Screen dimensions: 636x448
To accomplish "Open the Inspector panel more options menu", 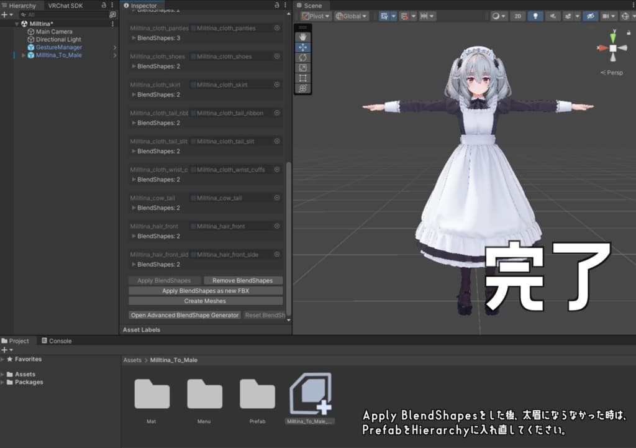I will [x=286, y=5].
